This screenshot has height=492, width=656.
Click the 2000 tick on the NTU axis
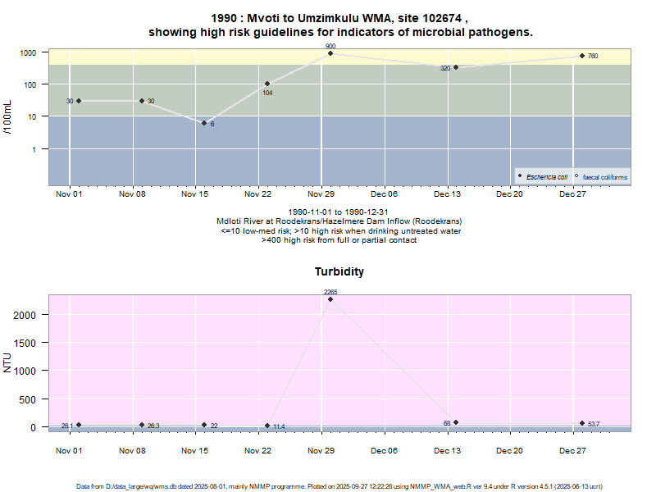tap(29, 315)
